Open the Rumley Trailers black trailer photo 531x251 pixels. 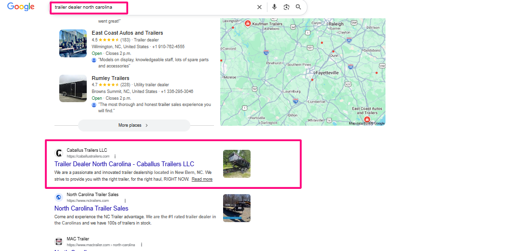point(73,89)
